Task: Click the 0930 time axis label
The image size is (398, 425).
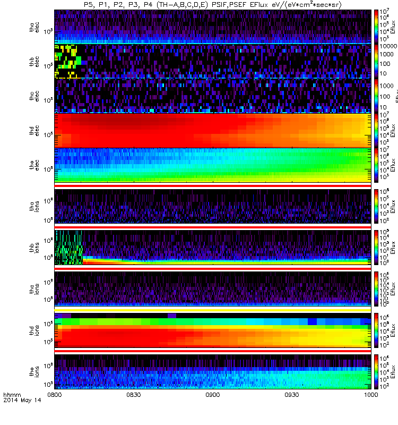Action: (x=291, y=395)
